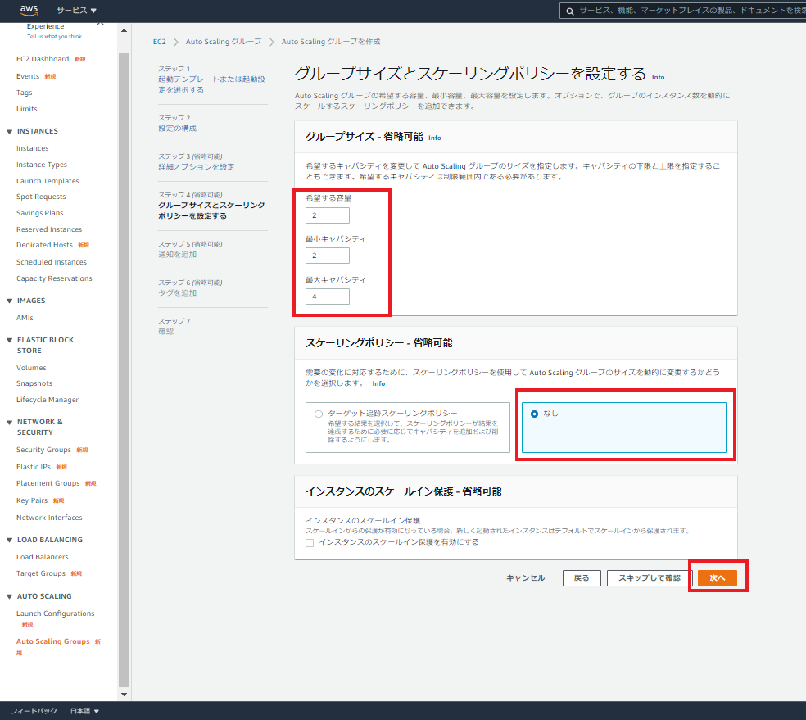Enable インスタンスのスケールイン保護 checkbox
The width and height of the screenshot is (806, 720).
tap(310, 543)
